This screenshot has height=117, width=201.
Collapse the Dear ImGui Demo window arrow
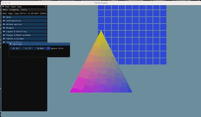pyautogui.click(x=3, y=7)
